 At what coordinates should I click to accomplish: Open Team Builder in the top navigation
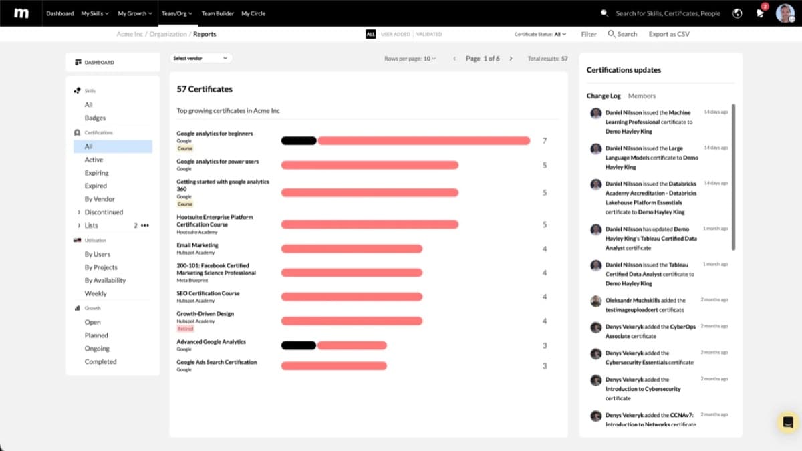(217, 13)
